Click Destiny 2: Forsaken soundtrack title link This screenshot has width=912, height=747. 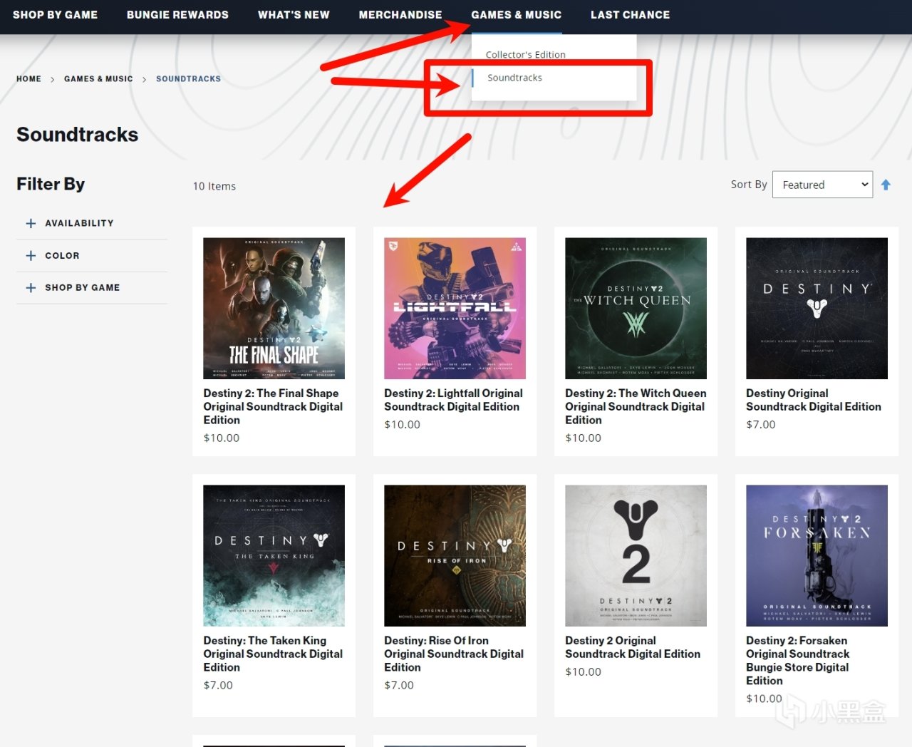tap(798, 661)
